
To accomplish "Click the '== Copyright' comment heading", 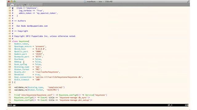I will click(x=21, y=31).
